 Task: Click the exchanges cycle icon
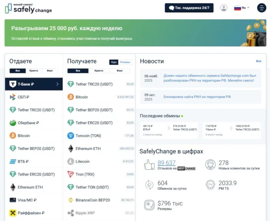(x=149, y=185)
